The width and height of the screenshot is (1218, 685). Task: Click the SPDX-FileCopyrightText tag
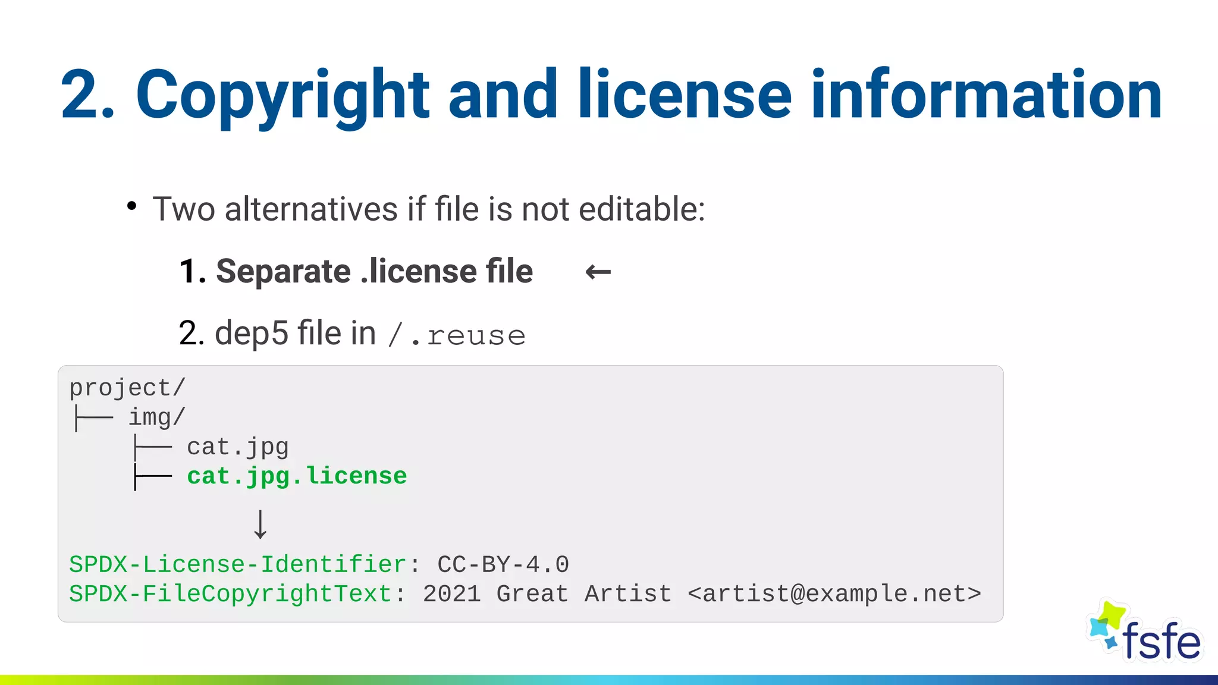pyautogui.click(x=230, y=594)
